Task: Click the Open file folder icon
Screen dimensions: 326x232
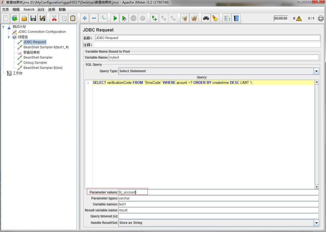Action: tap(24, 18)
